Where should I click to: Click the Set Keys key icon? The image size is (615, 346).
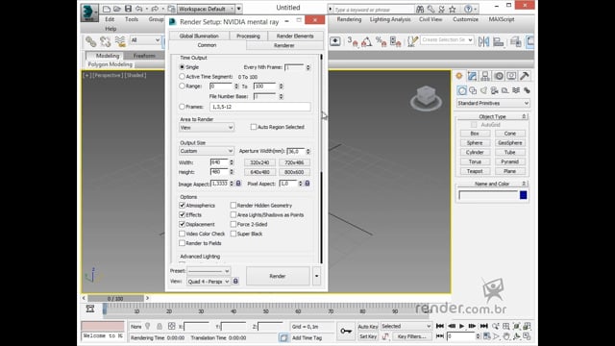[346, 331]
